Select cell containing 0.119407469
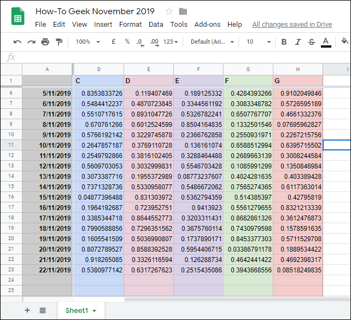 (149, 93)
